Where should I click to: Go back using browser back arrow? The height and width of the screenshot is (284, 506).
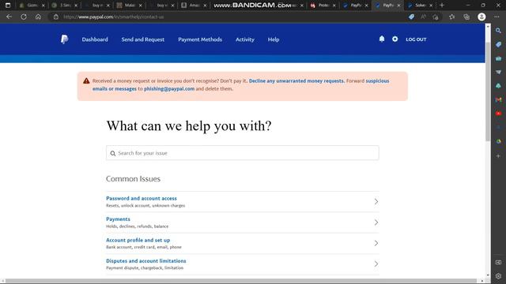(9, 17)
